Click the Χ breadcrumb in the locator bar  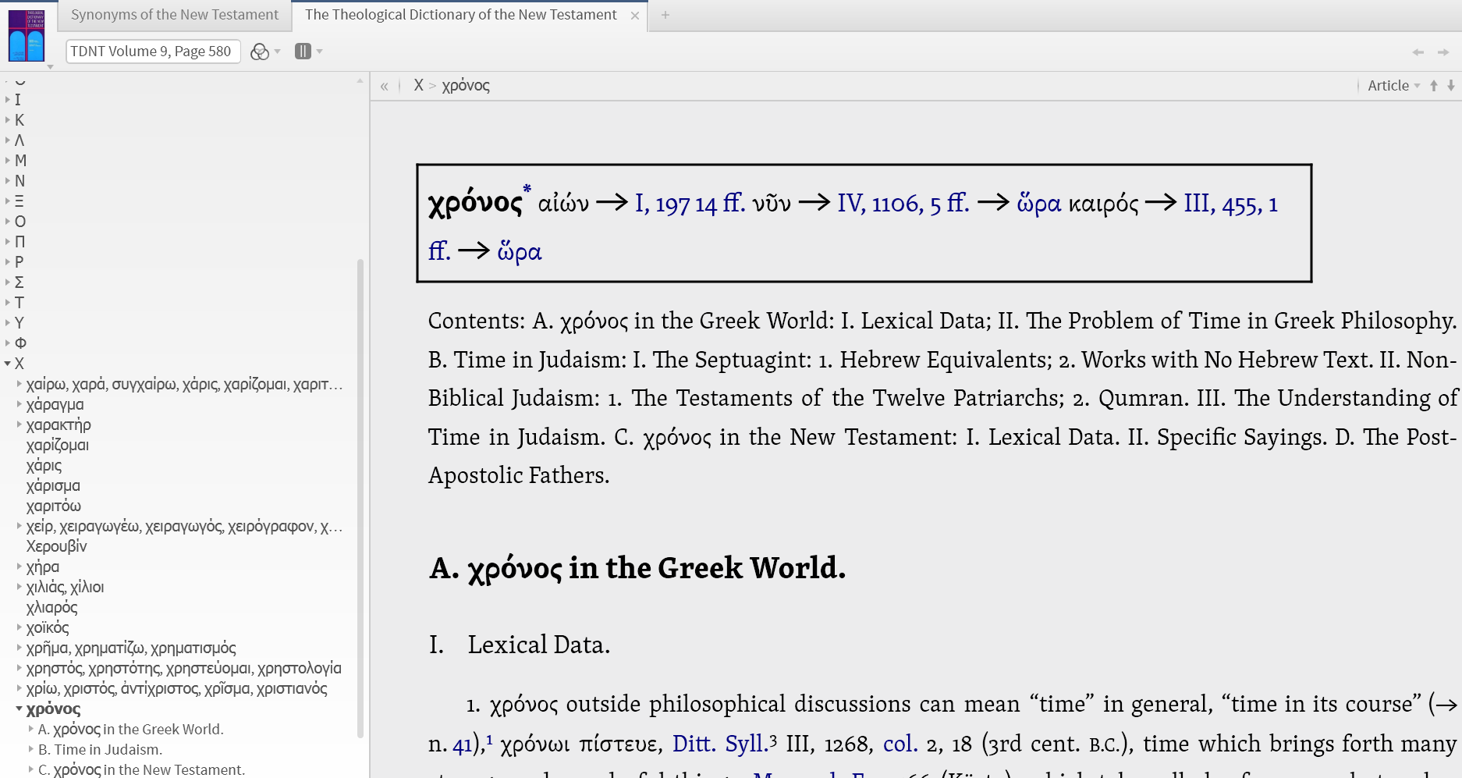click(x=418, y=86)
